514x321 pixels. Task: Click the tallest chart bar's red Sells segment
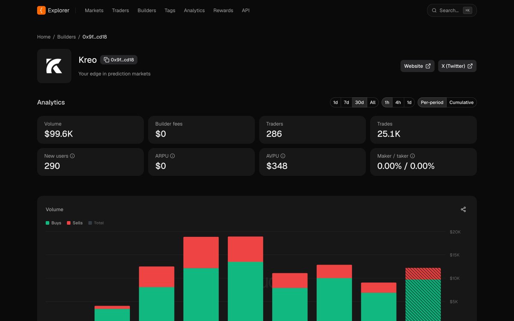coord(245,249)
